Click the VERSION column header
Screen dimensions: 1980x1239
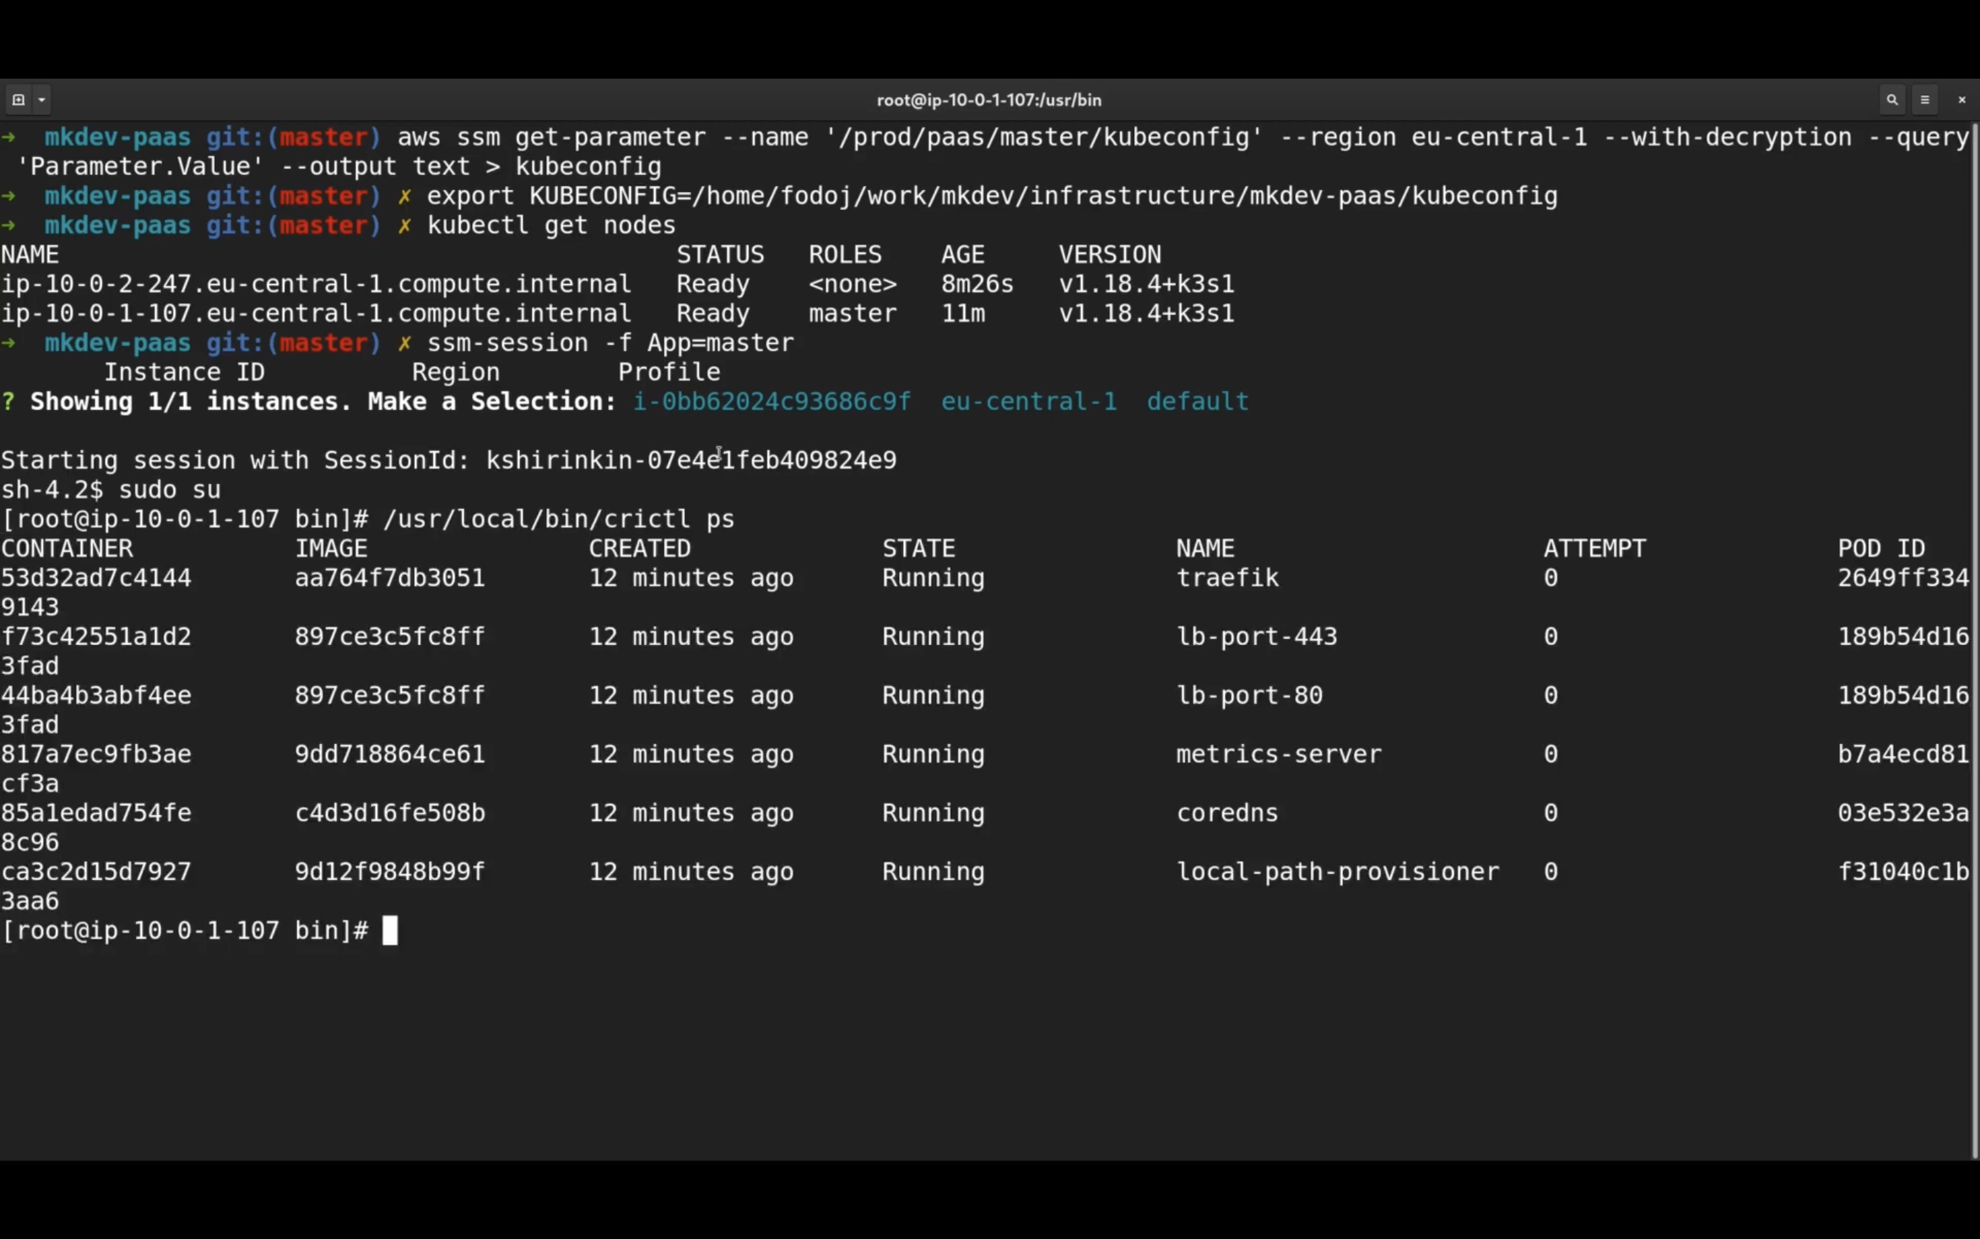[x=1111, y=255]
